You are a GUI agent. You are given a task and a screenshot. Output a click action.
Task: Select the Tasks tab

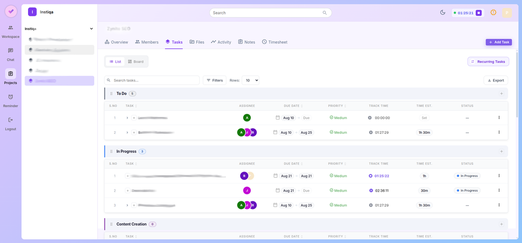coord(174,42)
